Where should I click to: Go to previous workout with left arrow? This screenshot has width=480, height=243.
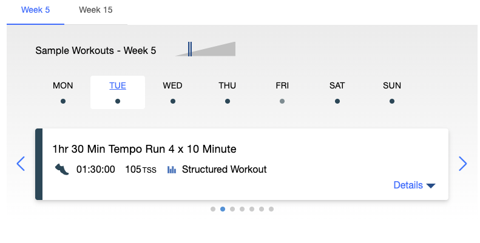click(21, 164)
